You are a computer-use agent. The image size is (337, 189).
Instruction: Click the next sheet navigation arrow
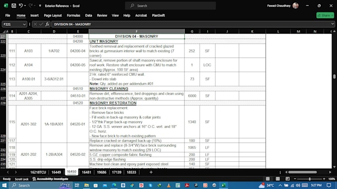click(16, 172)
